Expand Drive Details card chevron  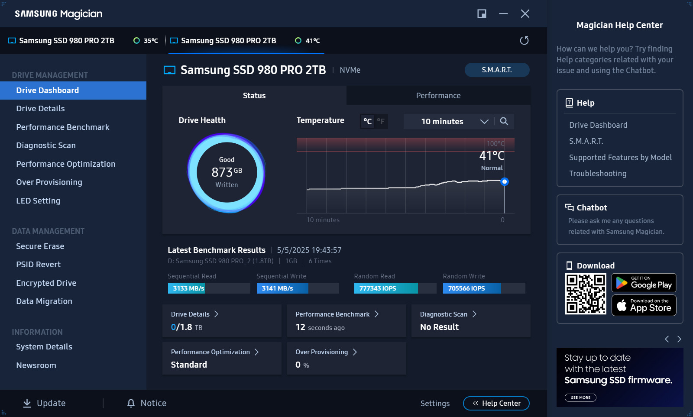coord(216,314)
